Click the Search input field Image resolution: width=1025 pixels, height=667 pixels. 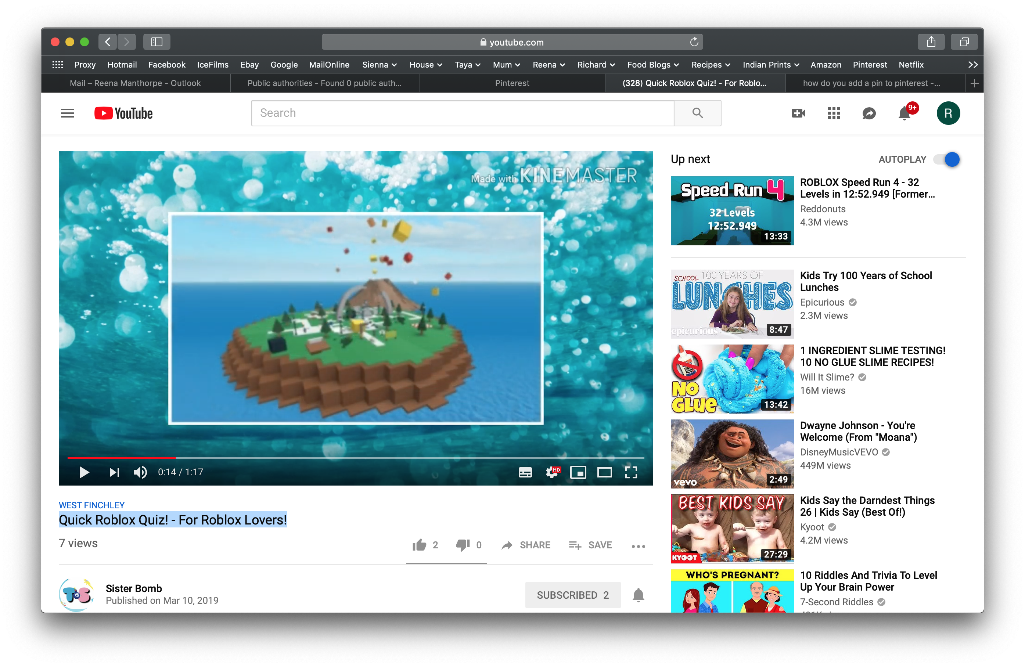click(x=463, y=113)
